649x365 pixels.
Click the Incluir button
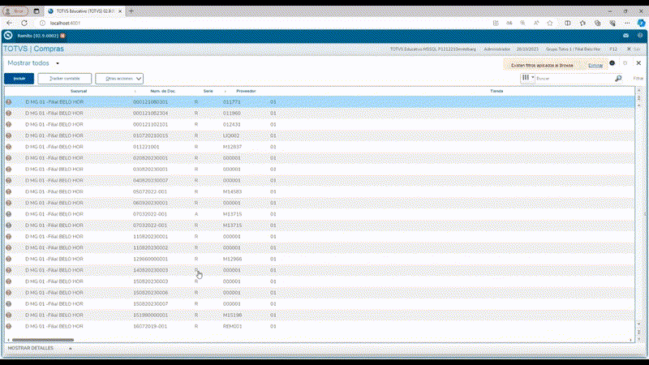[19, 78]
